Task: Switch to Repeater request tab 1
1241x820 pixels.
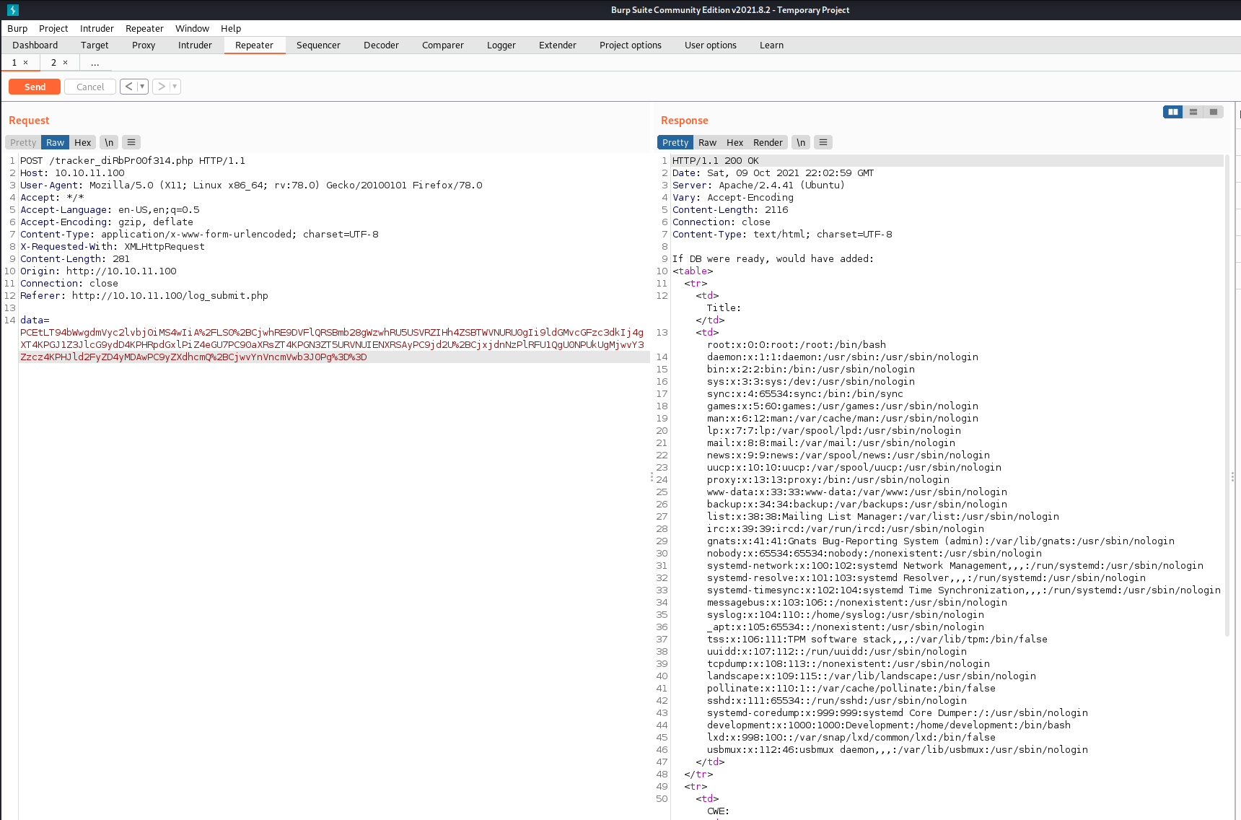Action: coord(14,63)
